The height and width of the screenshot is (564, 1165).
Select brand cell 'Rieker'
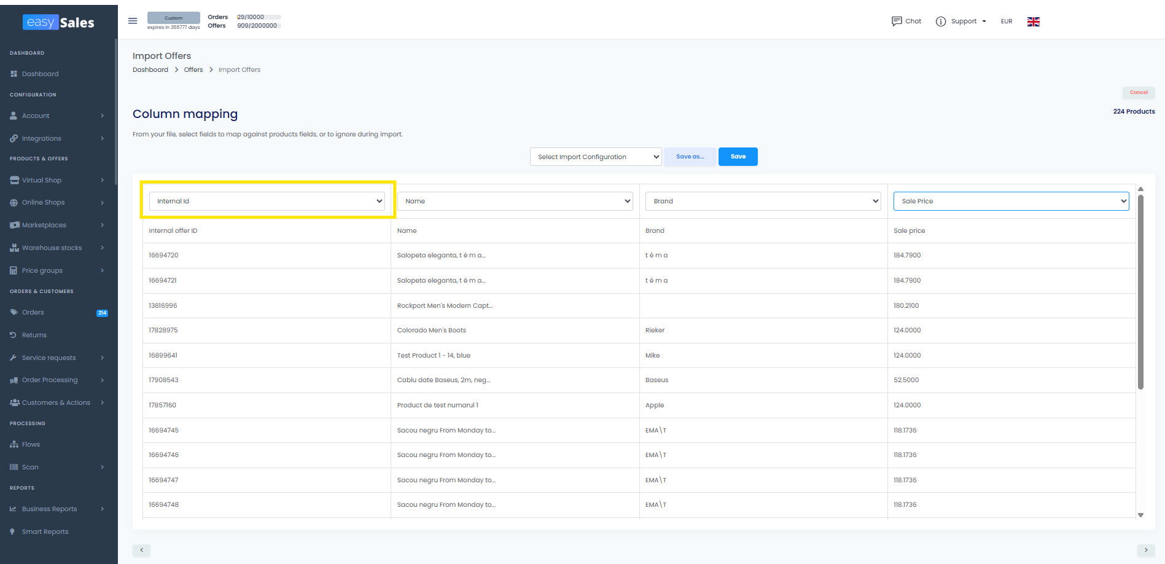coord(763,331)
